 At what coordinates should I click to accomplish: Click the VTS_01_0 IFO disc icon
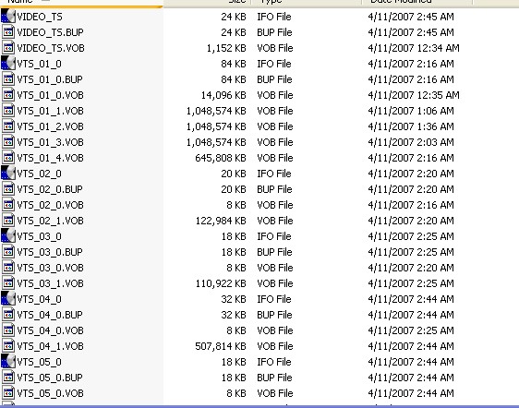click(8, 63)
